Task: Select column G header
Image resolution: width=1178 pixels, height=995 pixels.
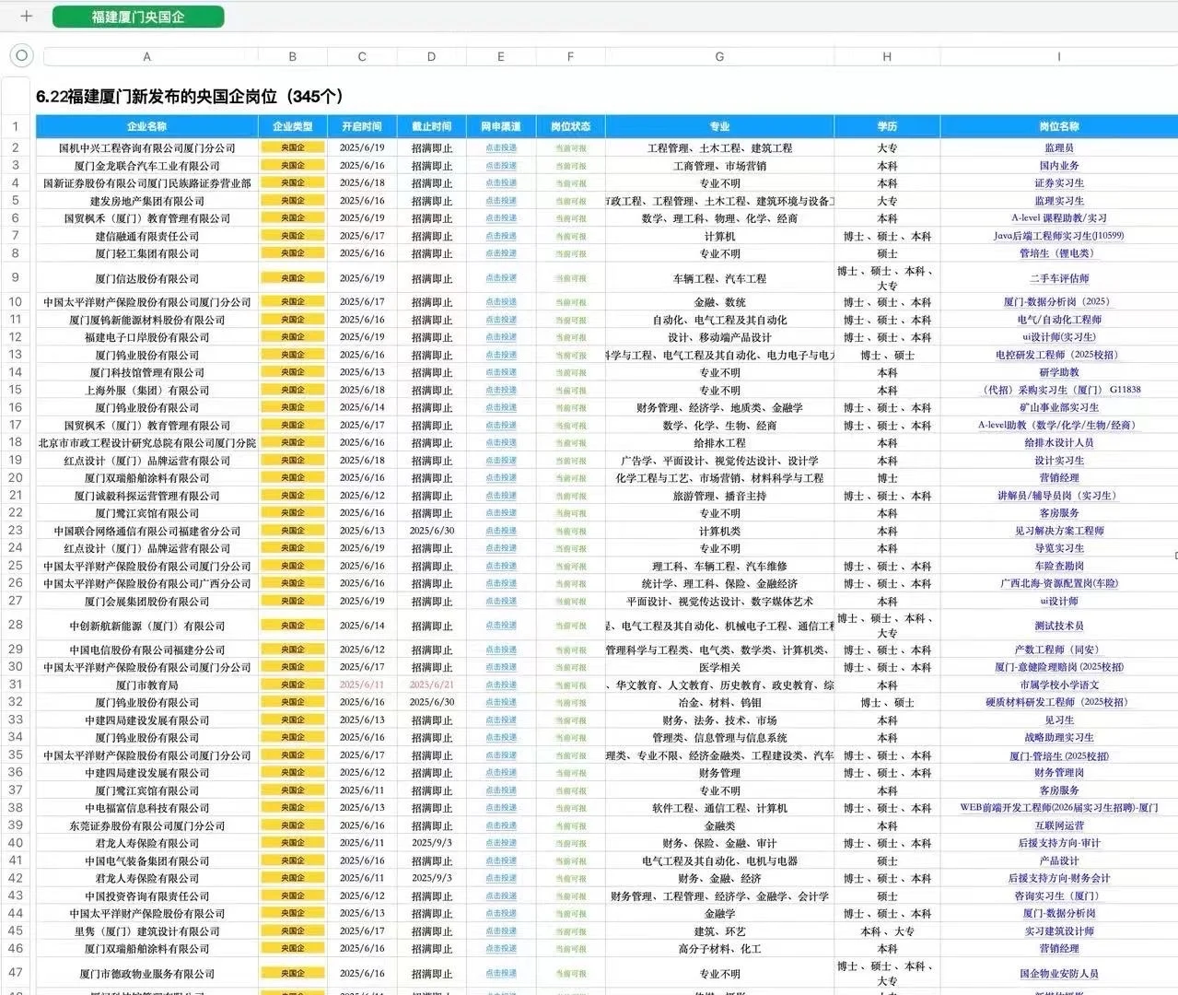Action: 719,57
